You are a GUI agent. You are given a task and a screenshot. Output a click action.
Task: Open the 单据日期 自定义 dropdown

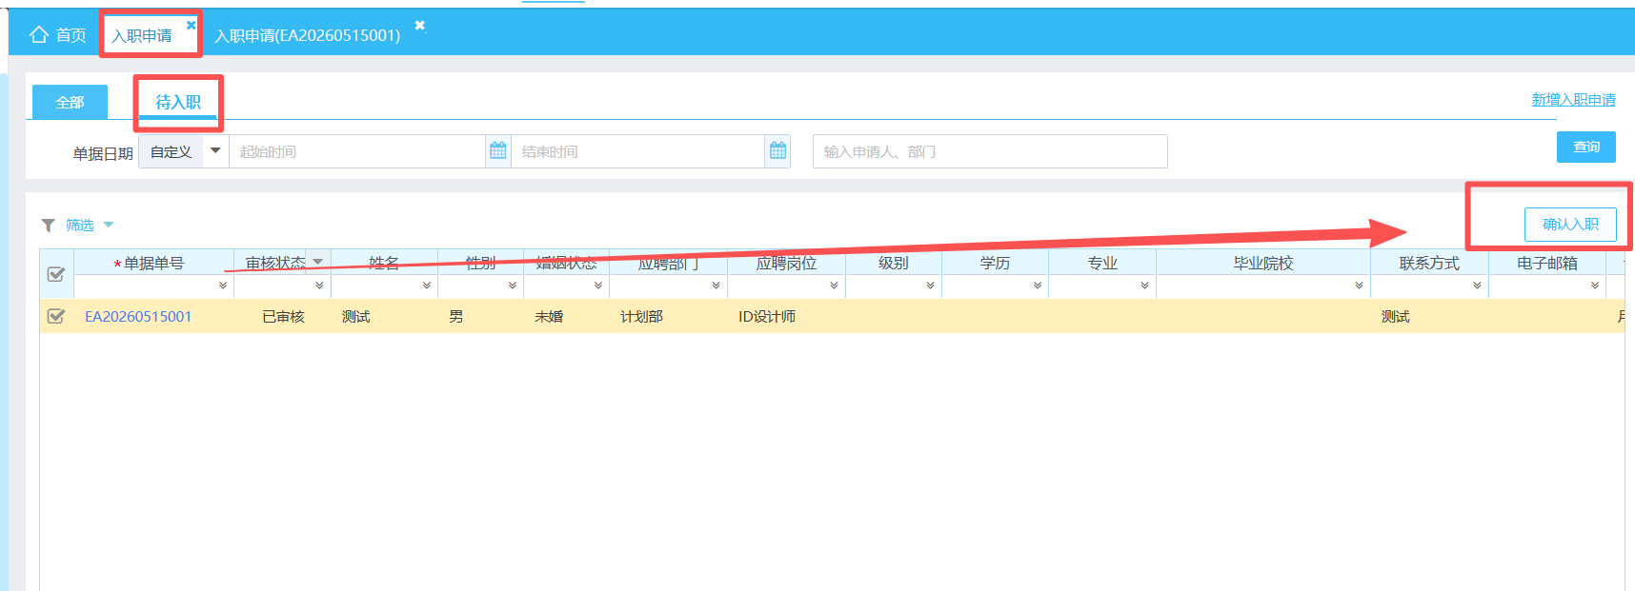pyautogui.click(x=184, y=151)
